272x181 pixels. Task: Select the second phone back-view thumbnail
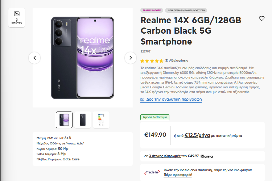coord(83,119)
